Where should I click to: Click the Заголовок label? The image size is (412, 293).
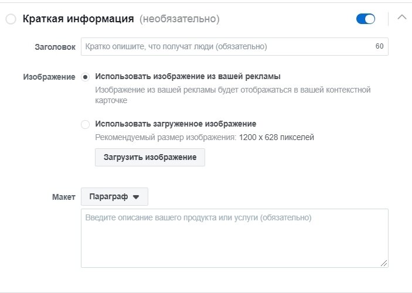click(55, 47)
